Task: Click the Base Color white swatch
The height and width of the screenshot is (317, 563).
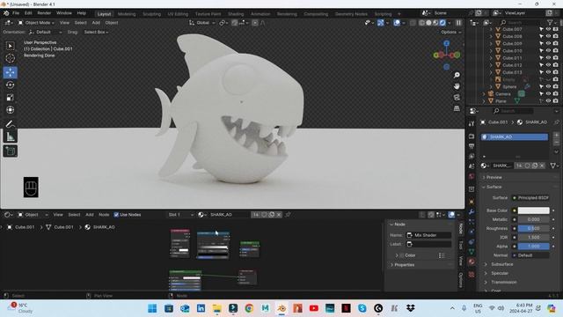Action: tap(533, 210)
